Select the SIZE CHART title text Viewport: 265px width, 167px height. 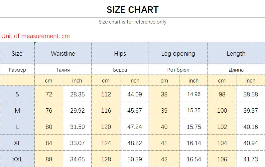click(x=133, y=10)
